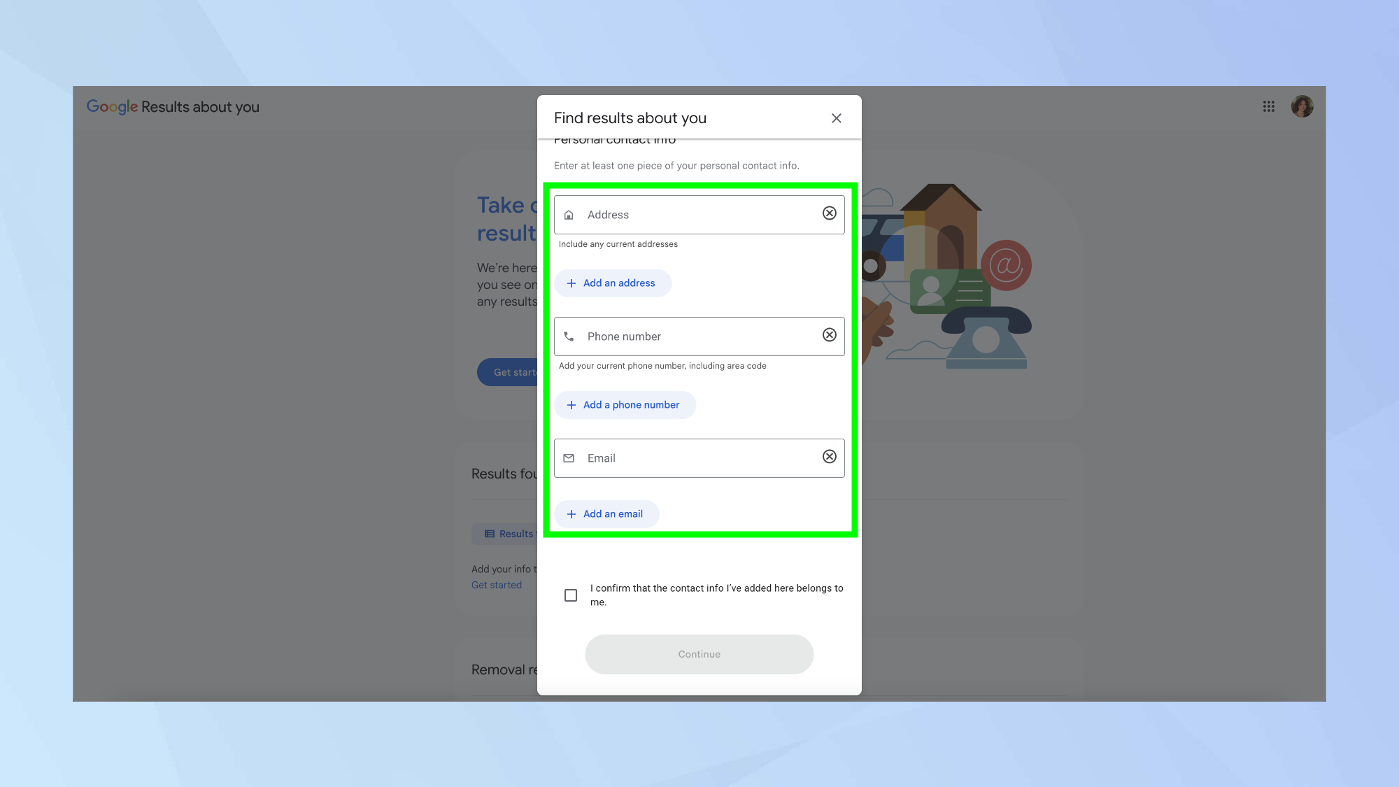Clear the Phone number field
1399x787 pixels.
pos(829,335)
